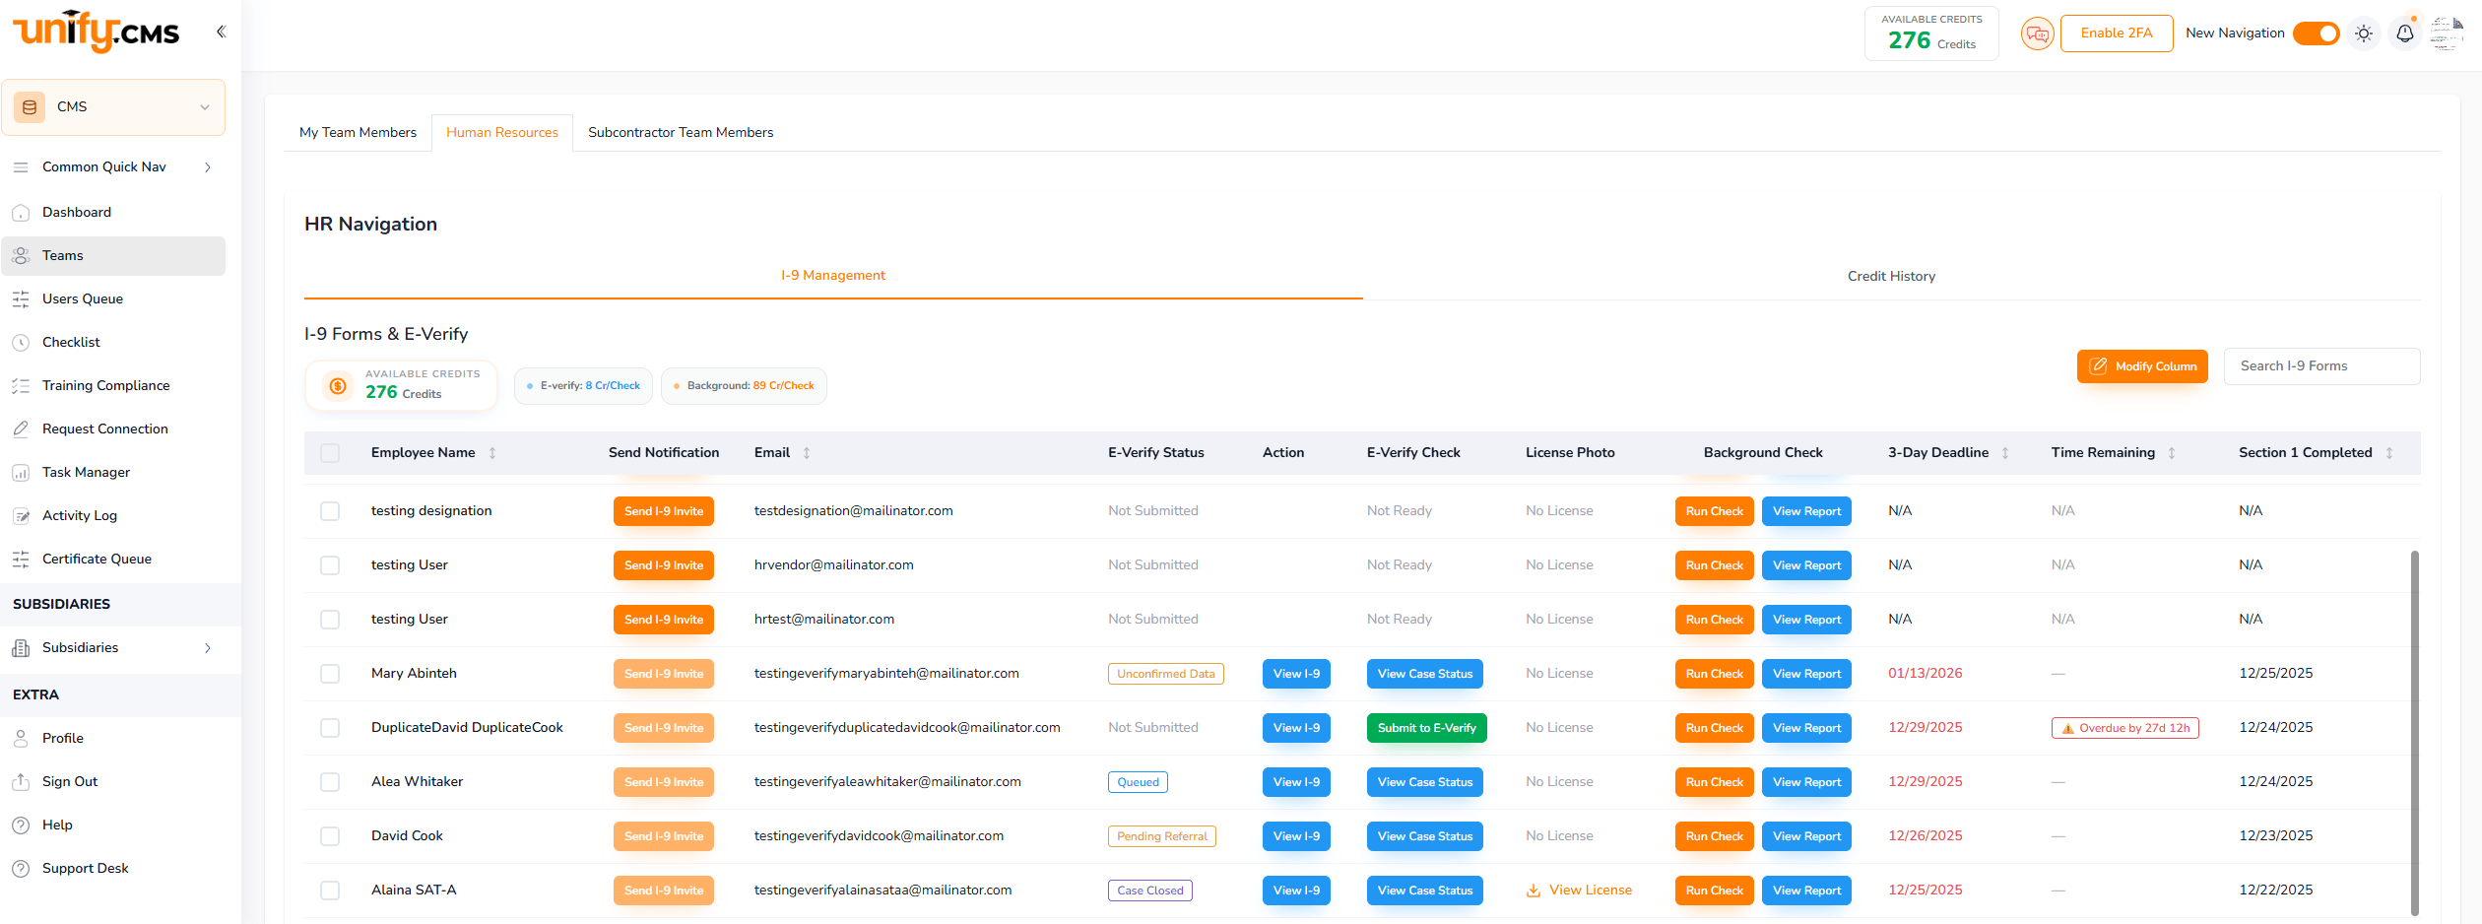Image resolution: width=2482 pixels, height=924 pixels.
Task: Switch to the Credit History tab
Action: [1890, 276]
